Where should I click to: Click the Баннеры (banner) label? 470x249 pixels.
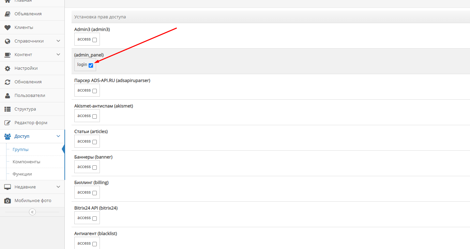point(93,157)
